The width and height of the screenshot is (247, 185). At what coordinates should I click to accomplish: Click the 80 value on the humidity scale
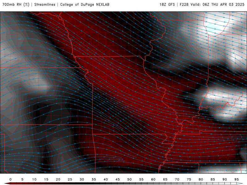click(201, 179)
